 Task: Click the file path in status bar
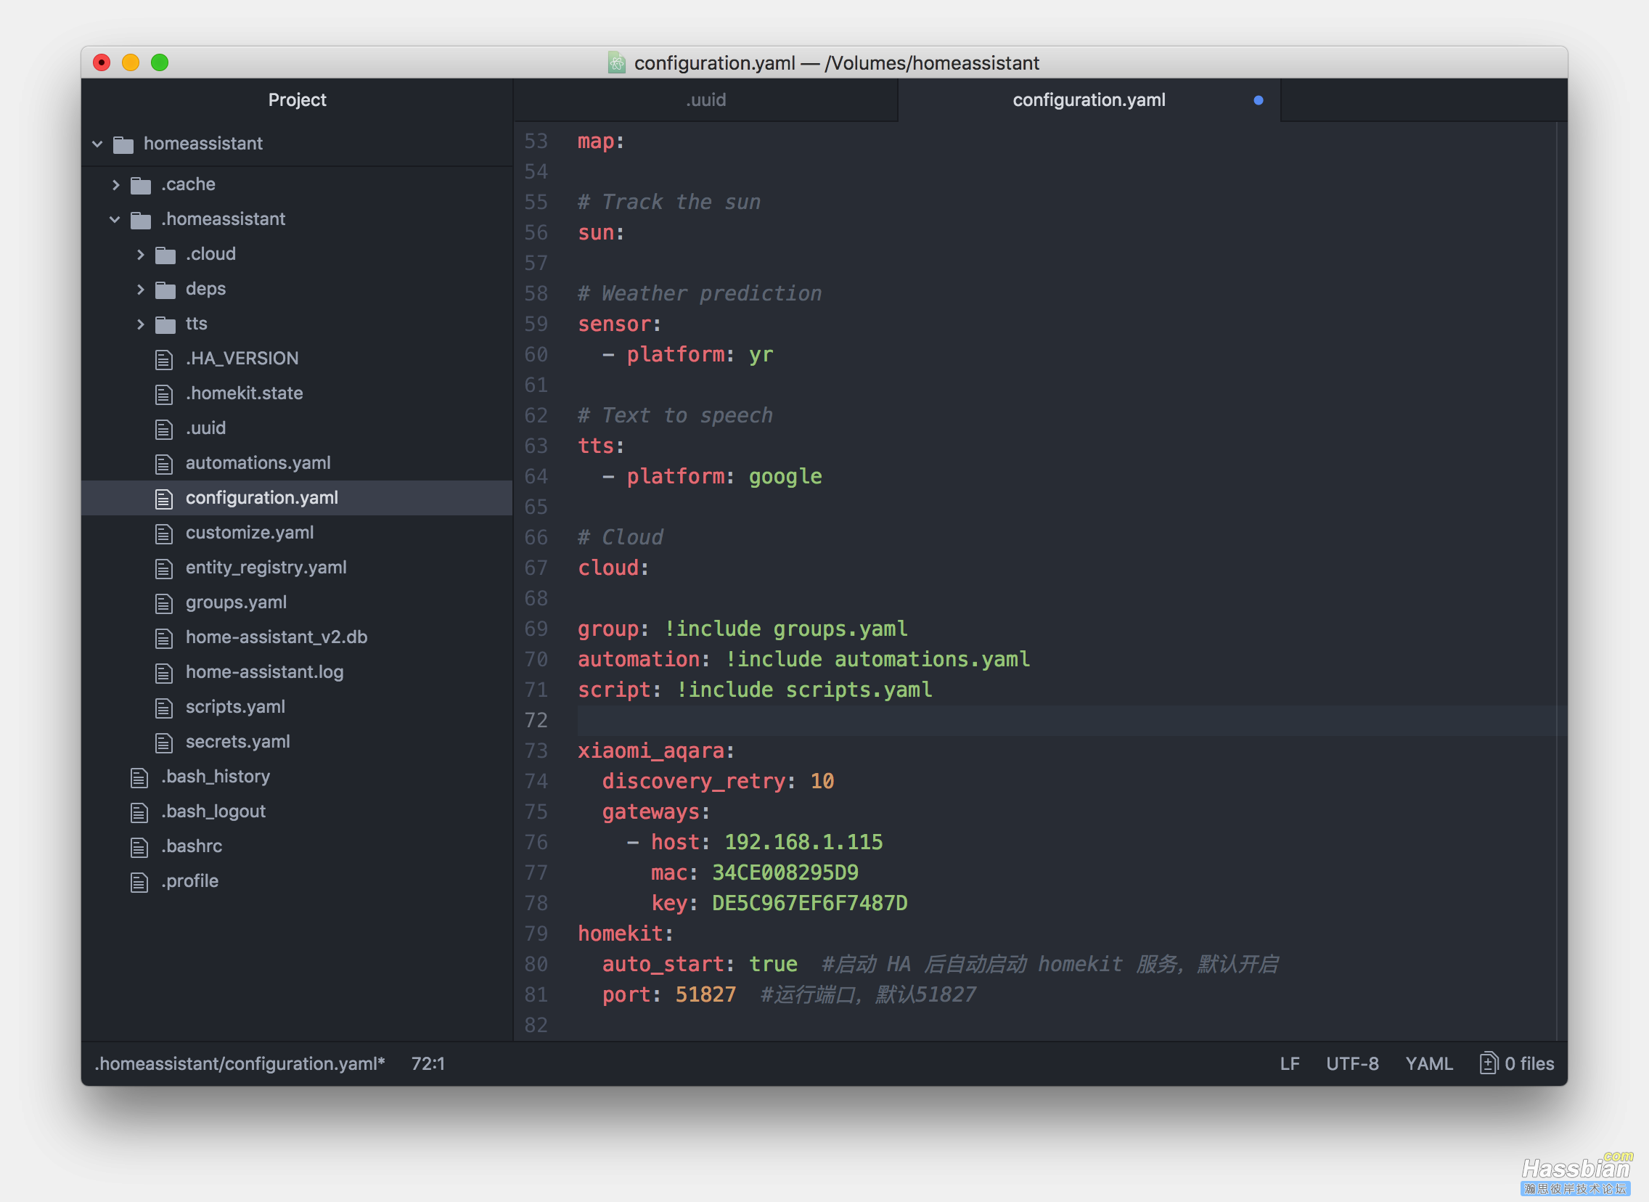click(240, 1063)
